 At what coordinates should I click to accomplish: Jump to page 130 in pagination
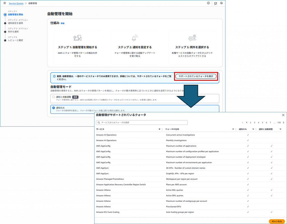(x=279, y=123)
